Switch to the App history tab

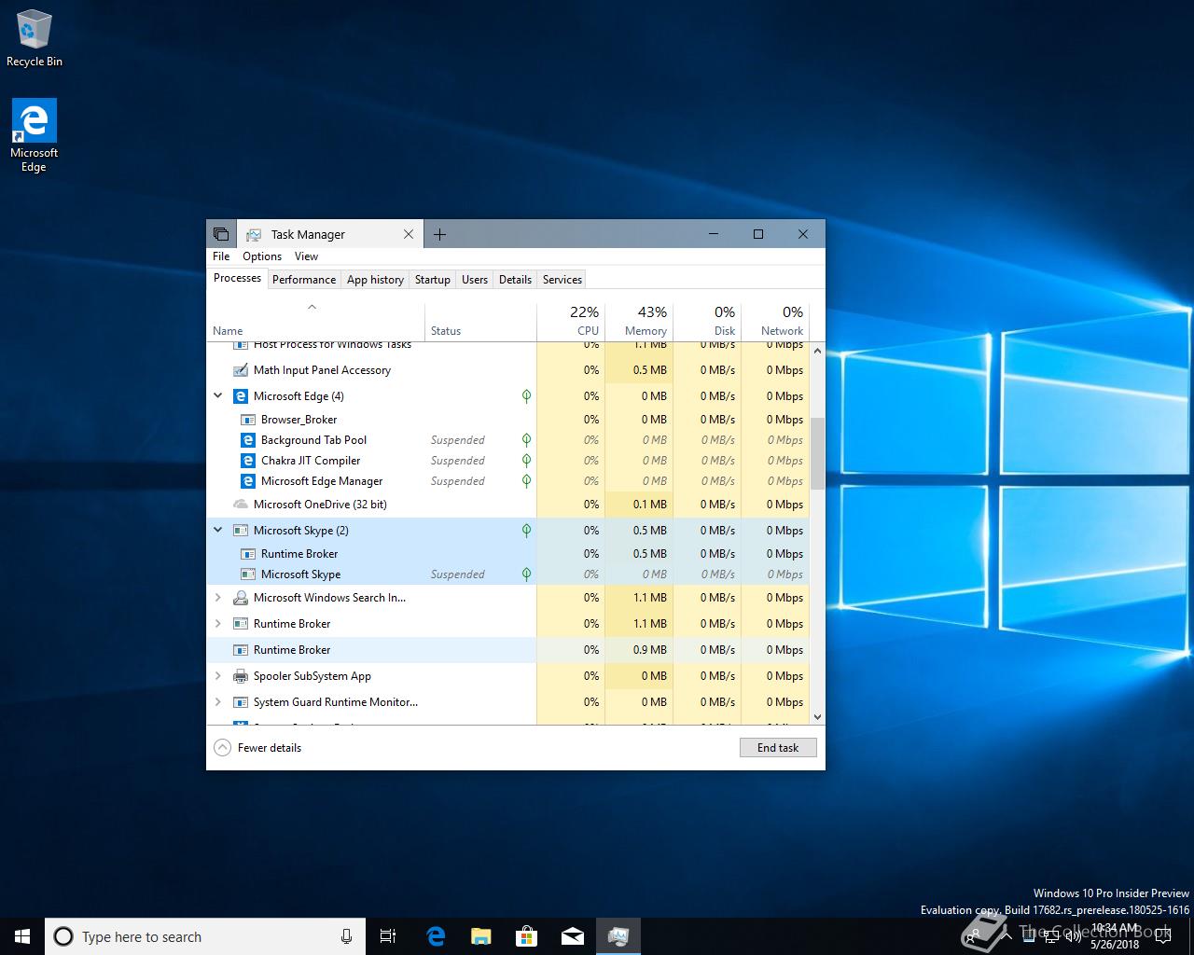375,280
